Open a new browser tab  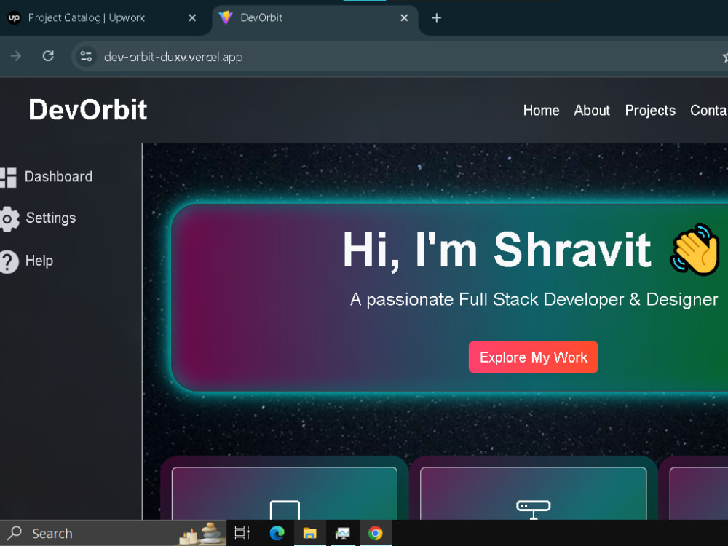pos(436,17)
